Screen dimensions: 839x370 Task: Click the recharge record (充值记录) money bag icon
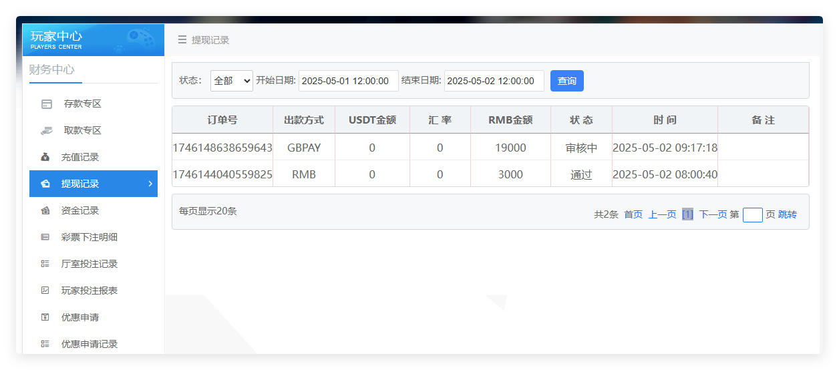coord(45,158)
